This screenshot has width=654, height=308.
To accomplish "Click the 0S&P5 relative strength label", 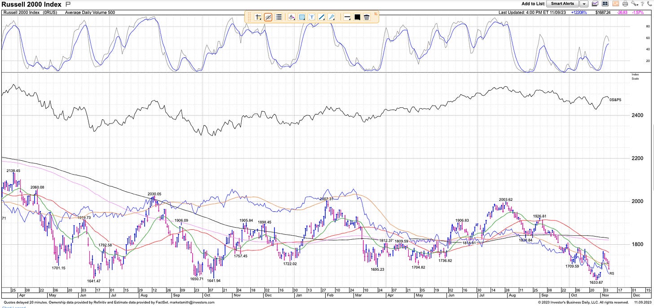I will click(x=615, y=100).
